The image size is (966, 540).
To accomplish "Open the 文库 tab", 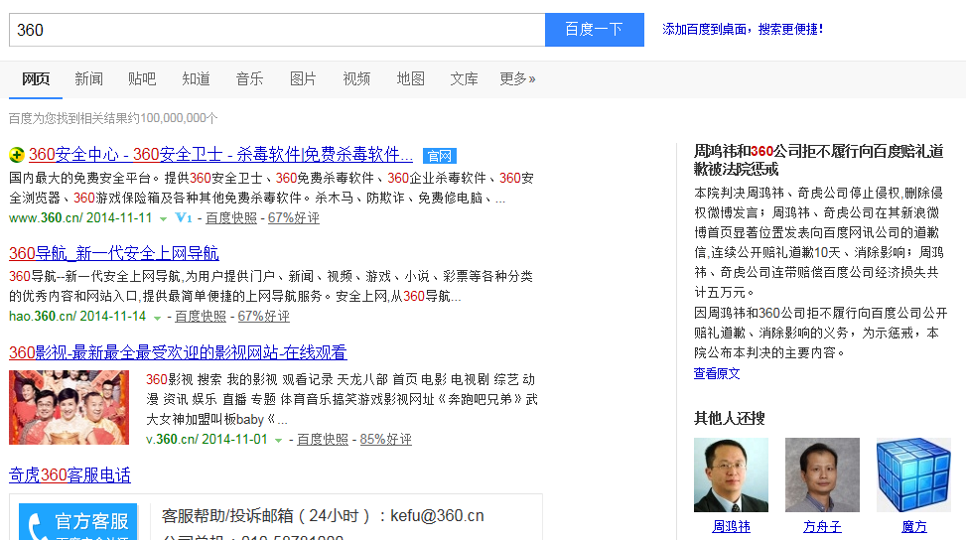I will [x=464, y=78].
